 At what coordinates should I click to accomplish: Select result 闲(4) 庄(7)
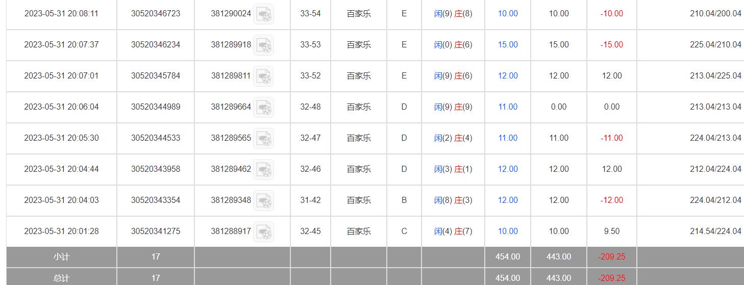point(453,231)
